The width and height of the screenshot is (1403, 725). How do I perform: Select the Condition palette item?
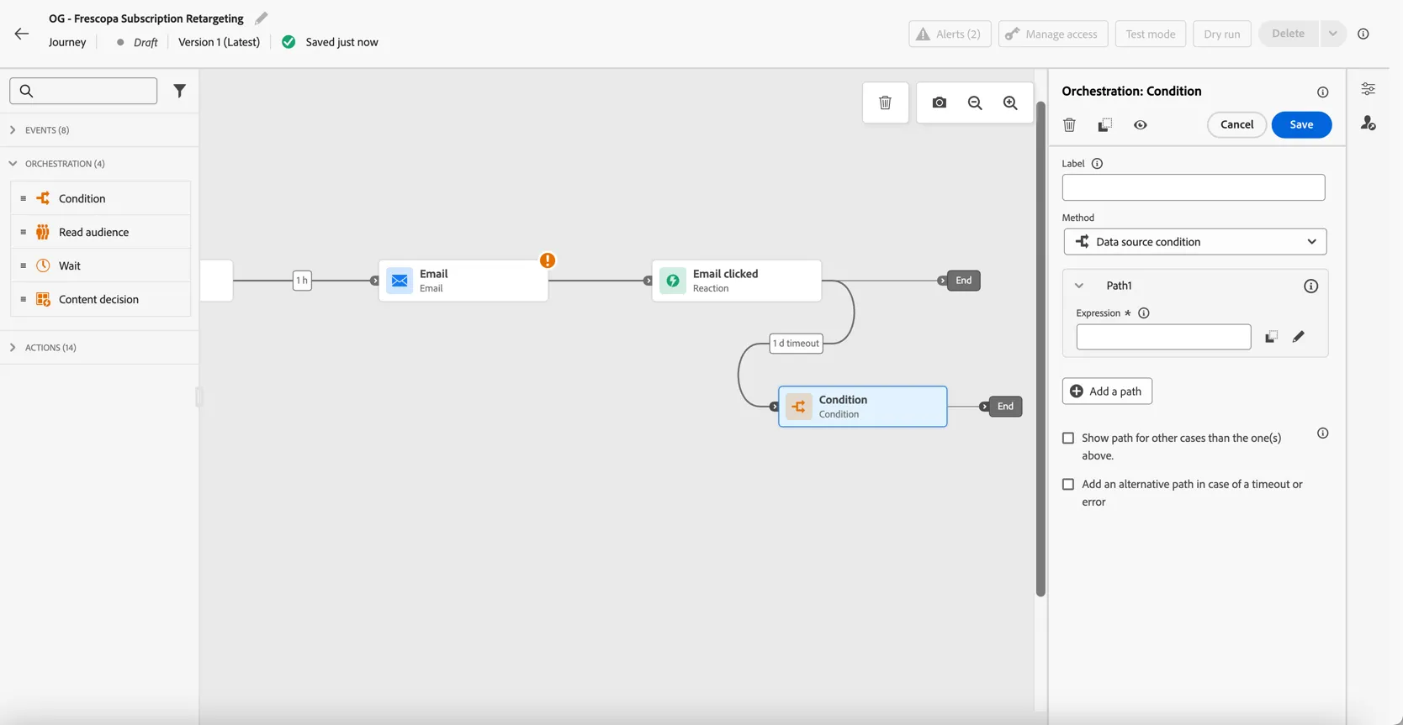[x=101, y=198]
